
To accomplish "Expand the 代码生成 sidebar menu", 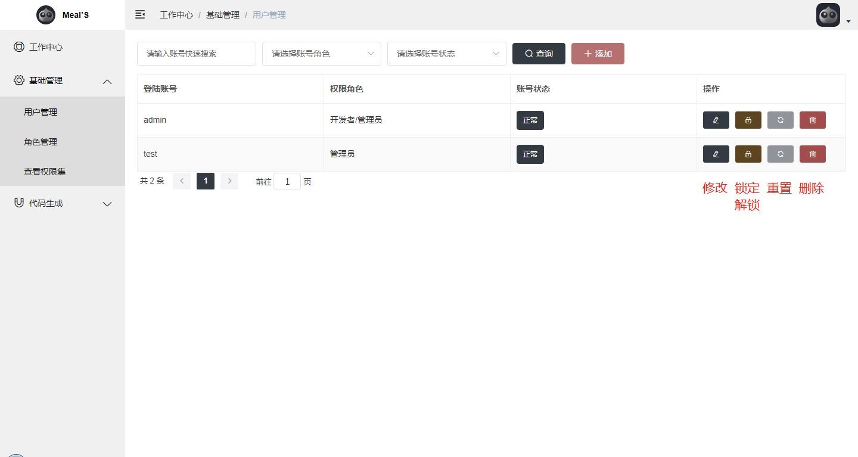I will click(x=63, y=204).
